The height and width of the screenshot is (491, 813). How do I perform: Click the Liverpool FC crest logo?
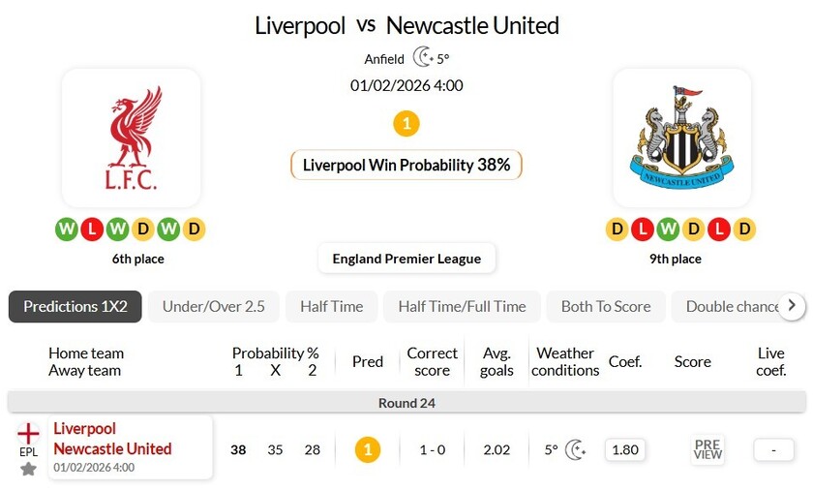132,138
